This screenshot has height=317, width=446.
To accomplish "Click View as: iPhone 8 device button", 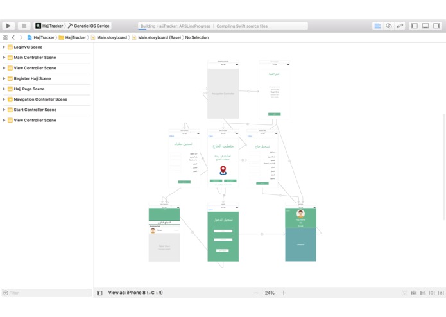I will pyautogui.click(x=135, y=293).
